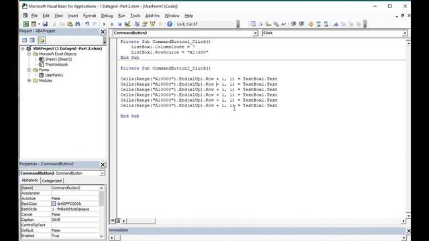
Task: Open the Tools menu
Action: (135, 15)
